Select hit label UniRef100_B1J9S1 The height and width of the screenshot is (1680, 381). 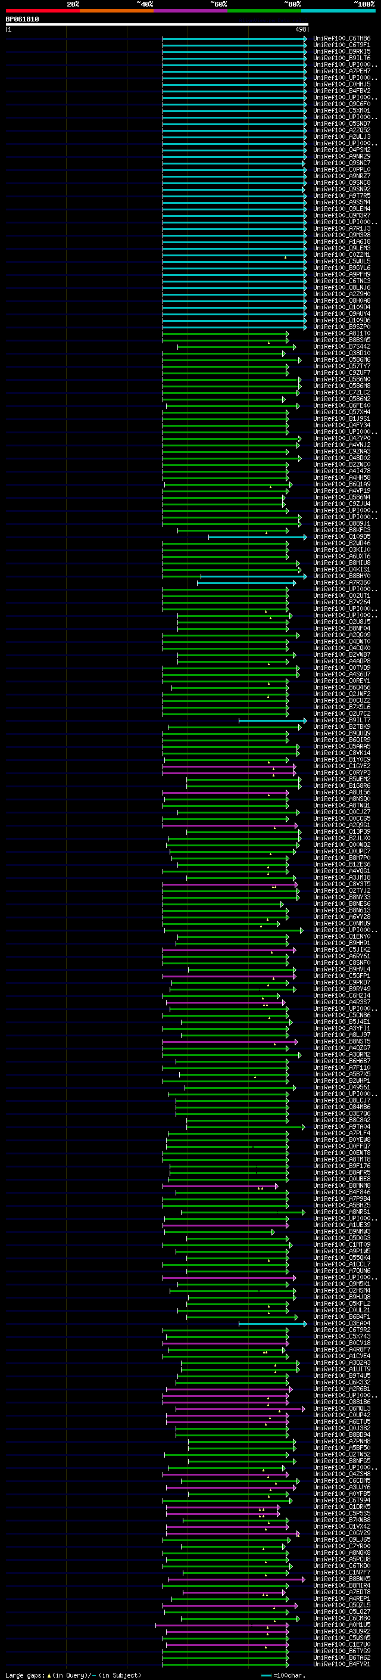coord(342,419)
